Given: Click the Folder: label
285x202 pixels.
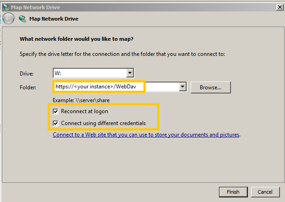Looking at the screenshot, I should (28, 87).
